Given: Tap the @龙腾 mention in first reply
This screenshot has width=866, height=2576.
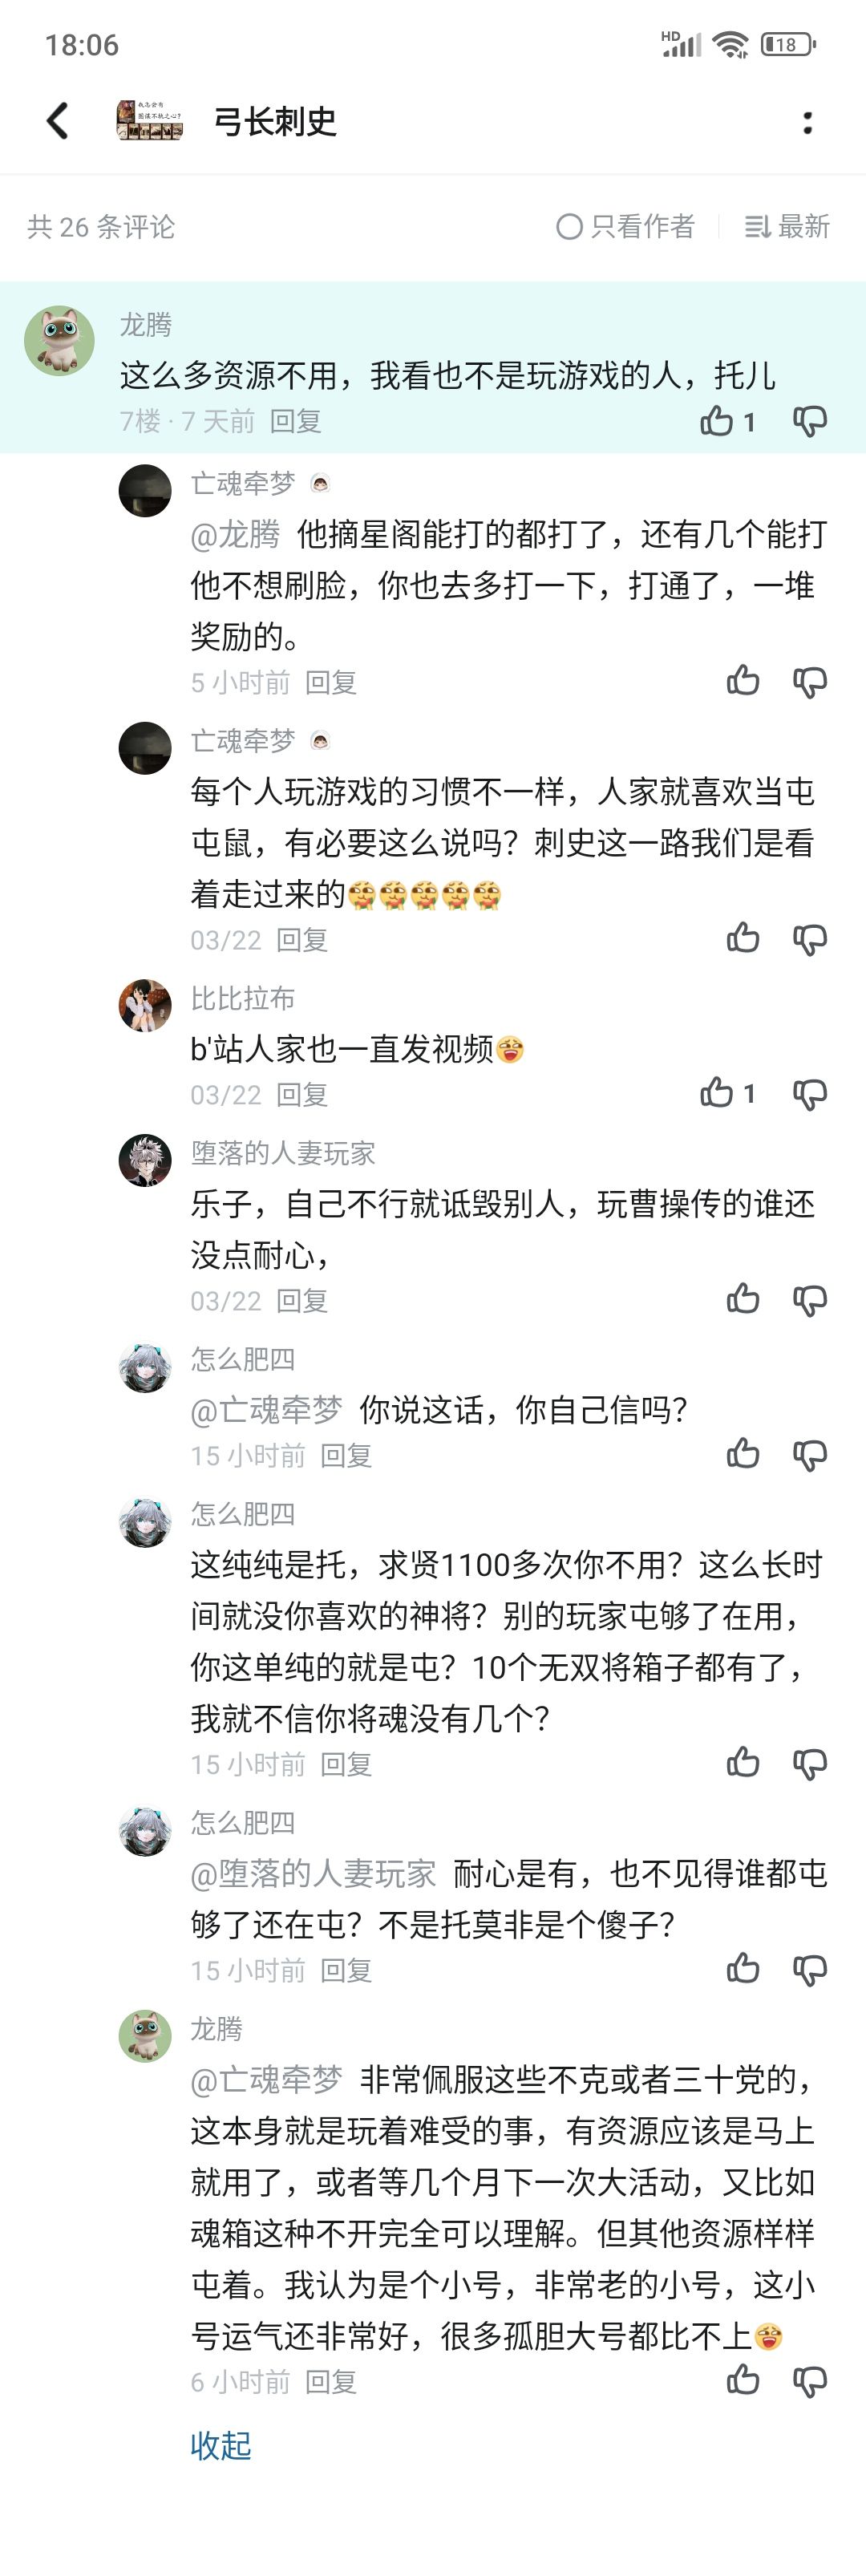Looking at the screenshot, I should coord(235,534).
